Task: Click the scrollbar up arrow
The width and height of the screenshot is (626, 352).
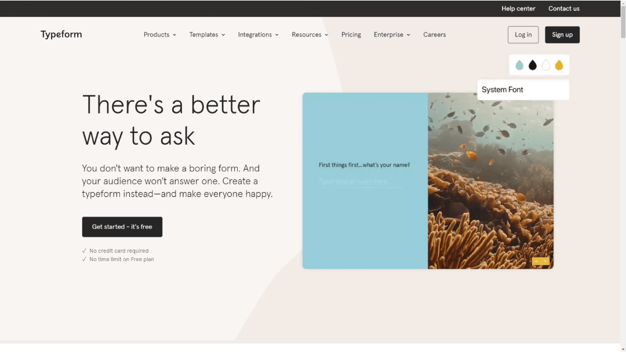Action: [623, 3]
